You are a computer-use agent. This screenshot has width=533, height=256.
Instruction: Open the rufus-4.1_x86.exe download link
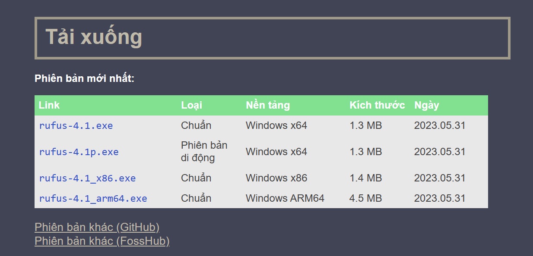(x=87, y=178)
